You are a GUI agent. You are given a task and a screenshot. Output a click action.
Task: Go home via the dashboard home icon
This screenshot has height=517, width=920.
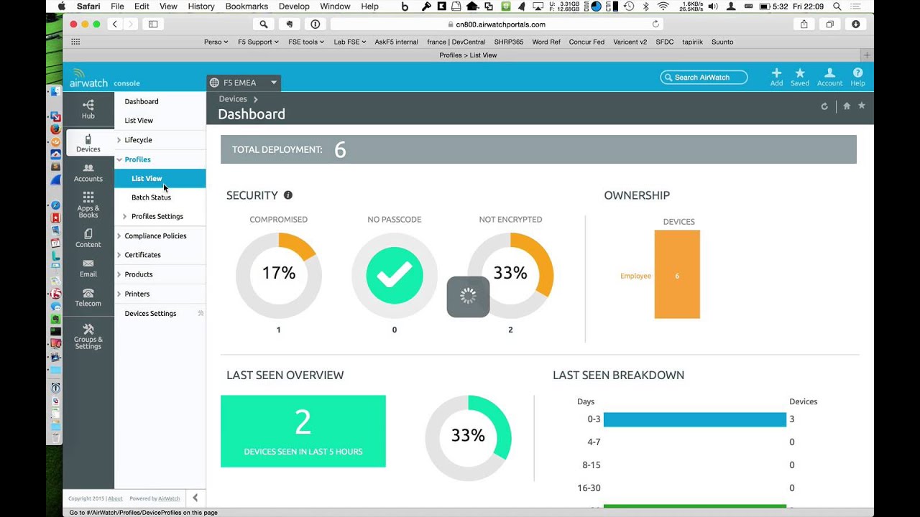[847, 106]
